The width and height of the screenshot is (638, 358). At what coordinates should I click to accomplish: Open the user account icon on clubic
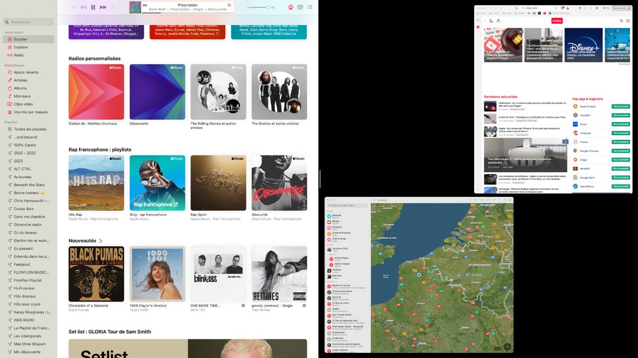(x=498, y=21)
